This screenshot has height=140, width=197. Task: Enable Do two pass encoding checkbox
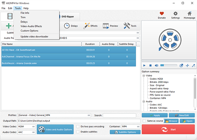pyautogui.click(x=78, y=126)
